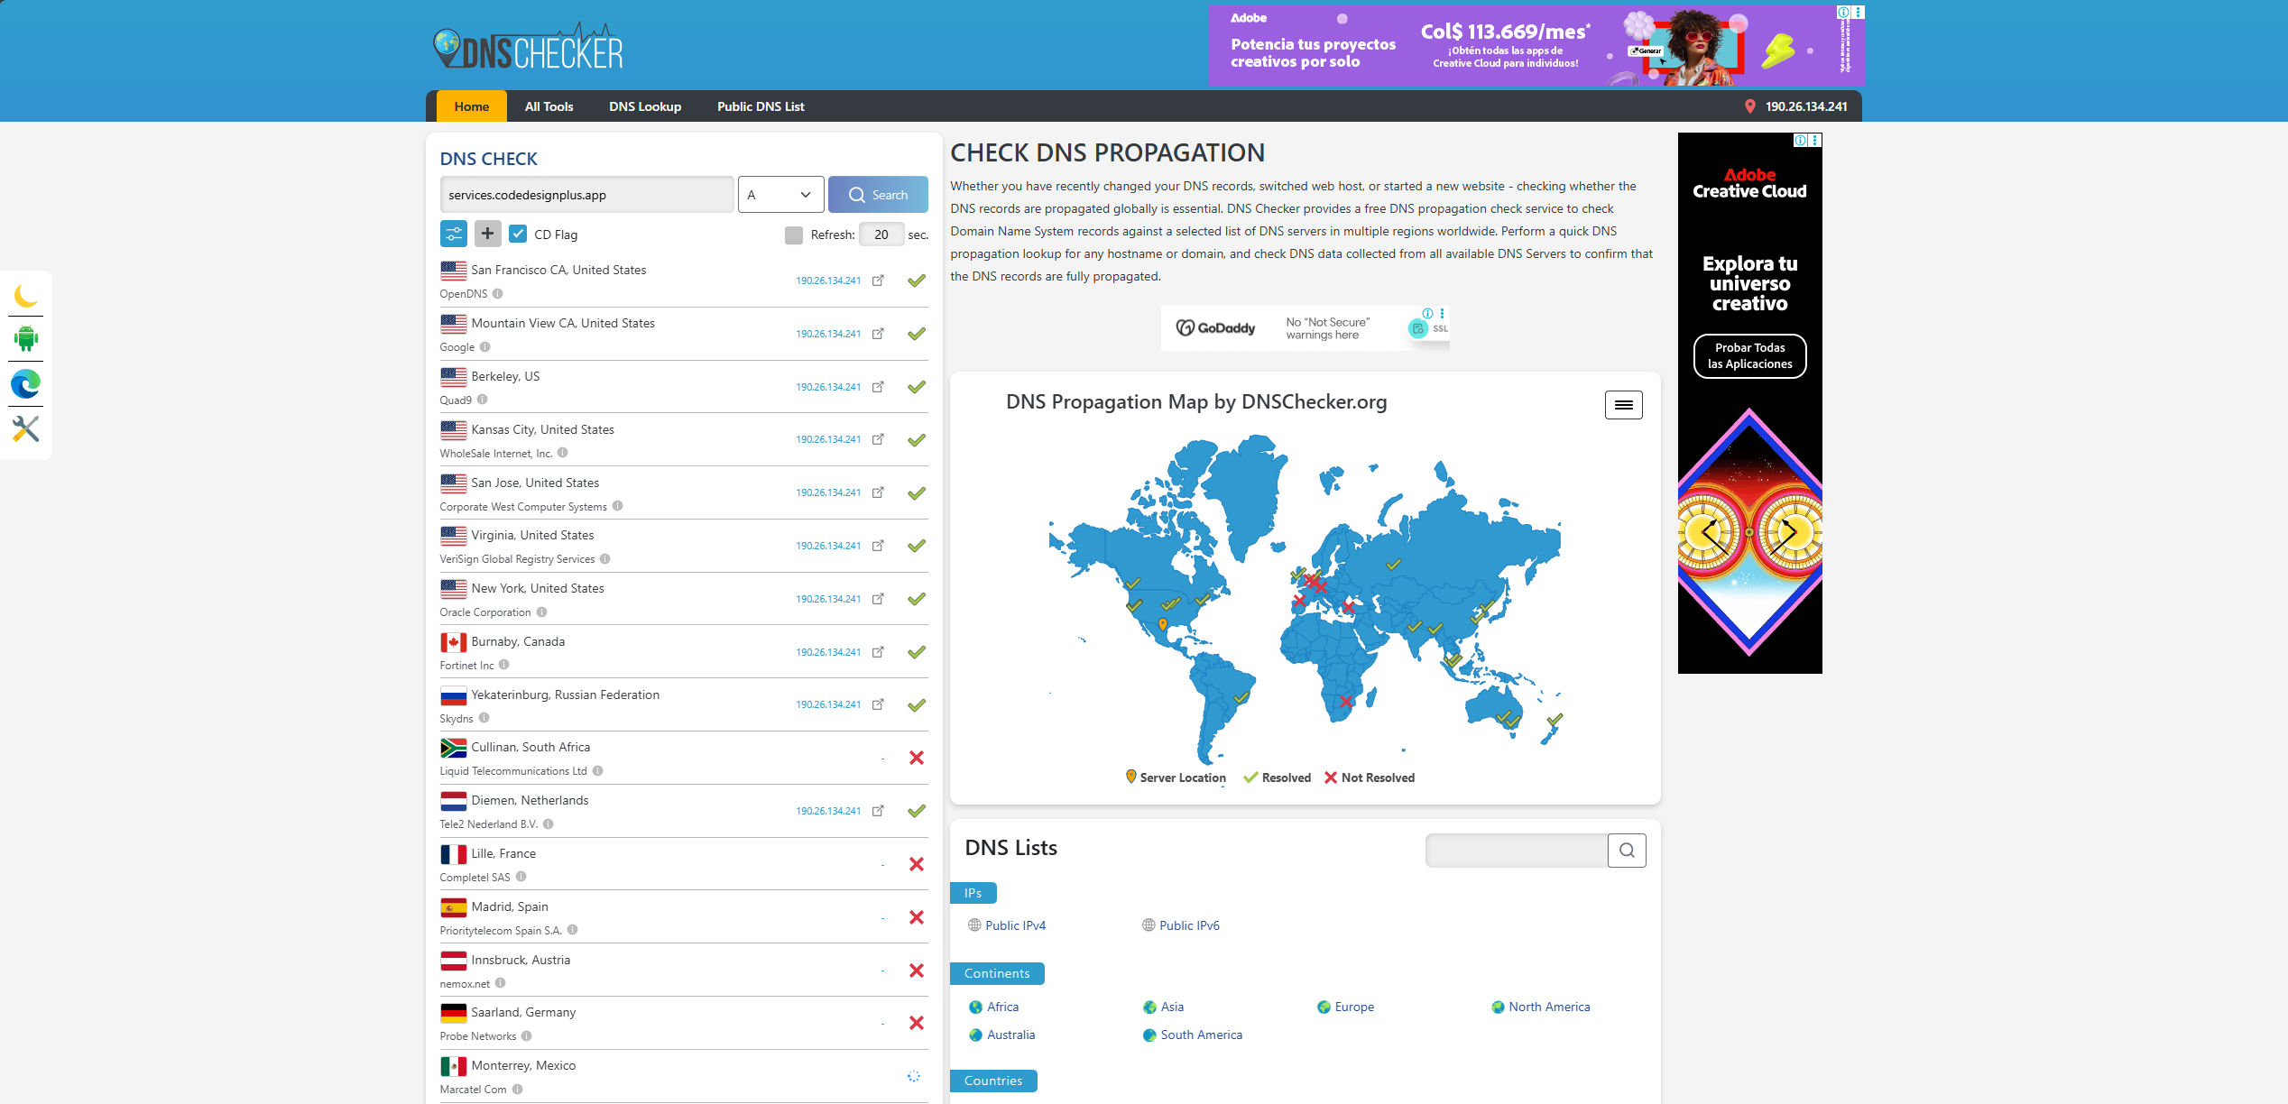
Task: Click the location pin beside IP address
Action: 1750,106
